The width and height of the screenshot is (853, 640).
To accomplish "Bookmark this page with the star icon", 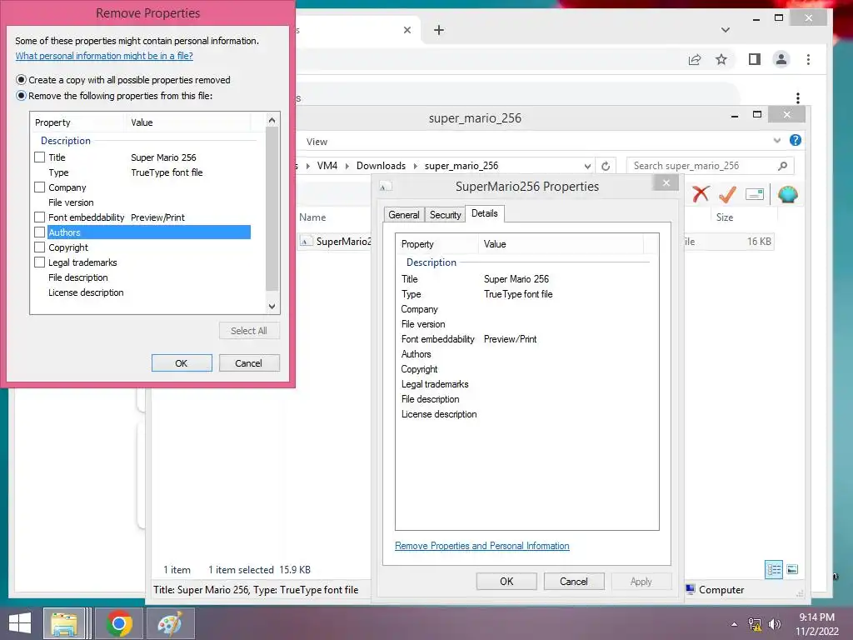I will 721,59.
